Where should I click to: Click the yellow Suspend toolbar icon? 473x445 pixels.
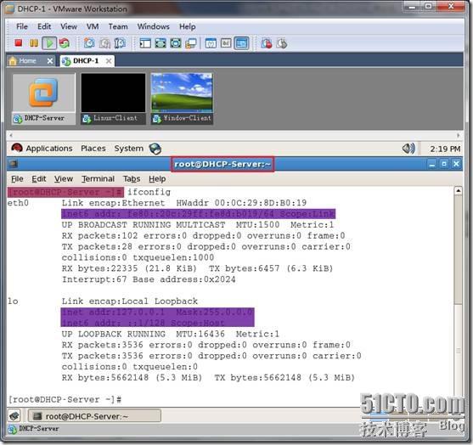(33, 43)
